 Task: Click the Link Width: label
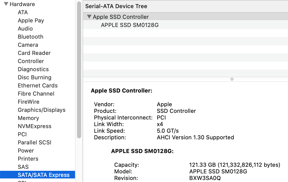pos(109,124)
